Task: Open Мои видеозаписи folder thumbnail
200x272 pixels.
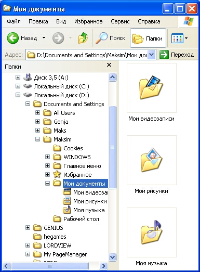Action: coord(152,88)
